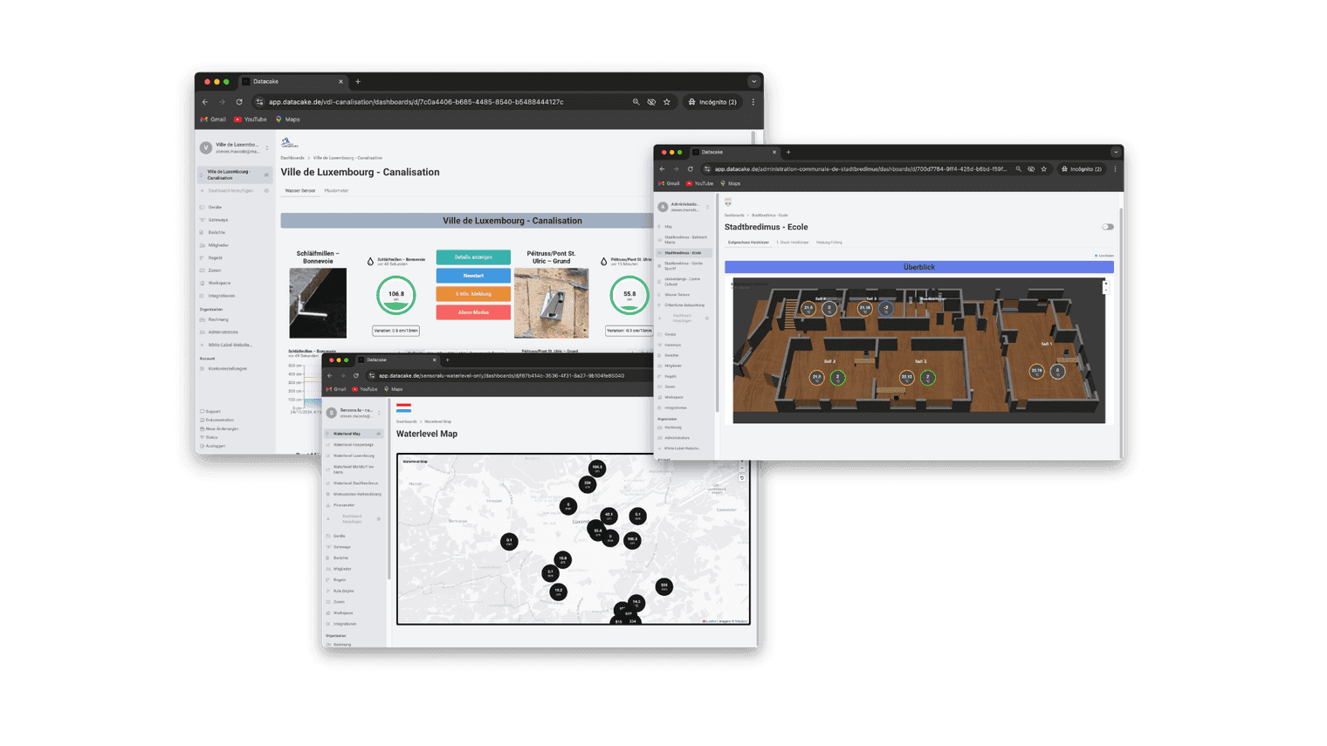Open the Support link in the Canalisation sidebar
The image size is (1327, 746).
pos(212,412)
